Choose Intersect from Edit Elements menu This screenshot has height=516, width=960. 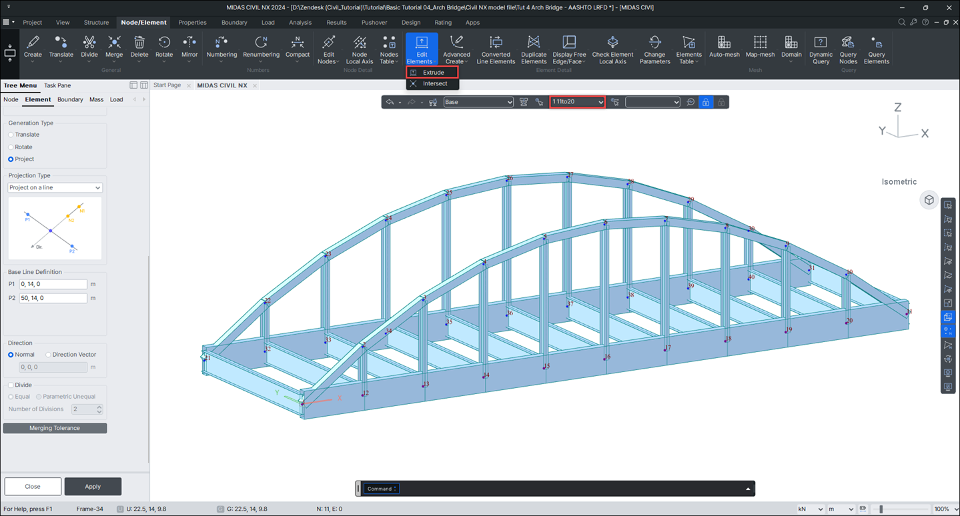point(432,83)
